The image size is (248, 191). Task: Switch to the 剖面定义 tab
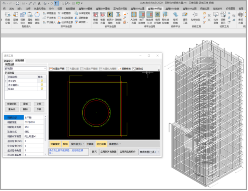click(8, 61)
